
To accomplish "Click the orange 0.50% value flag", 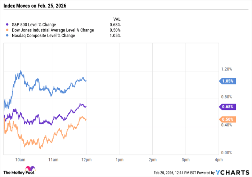I will (228, 119).
